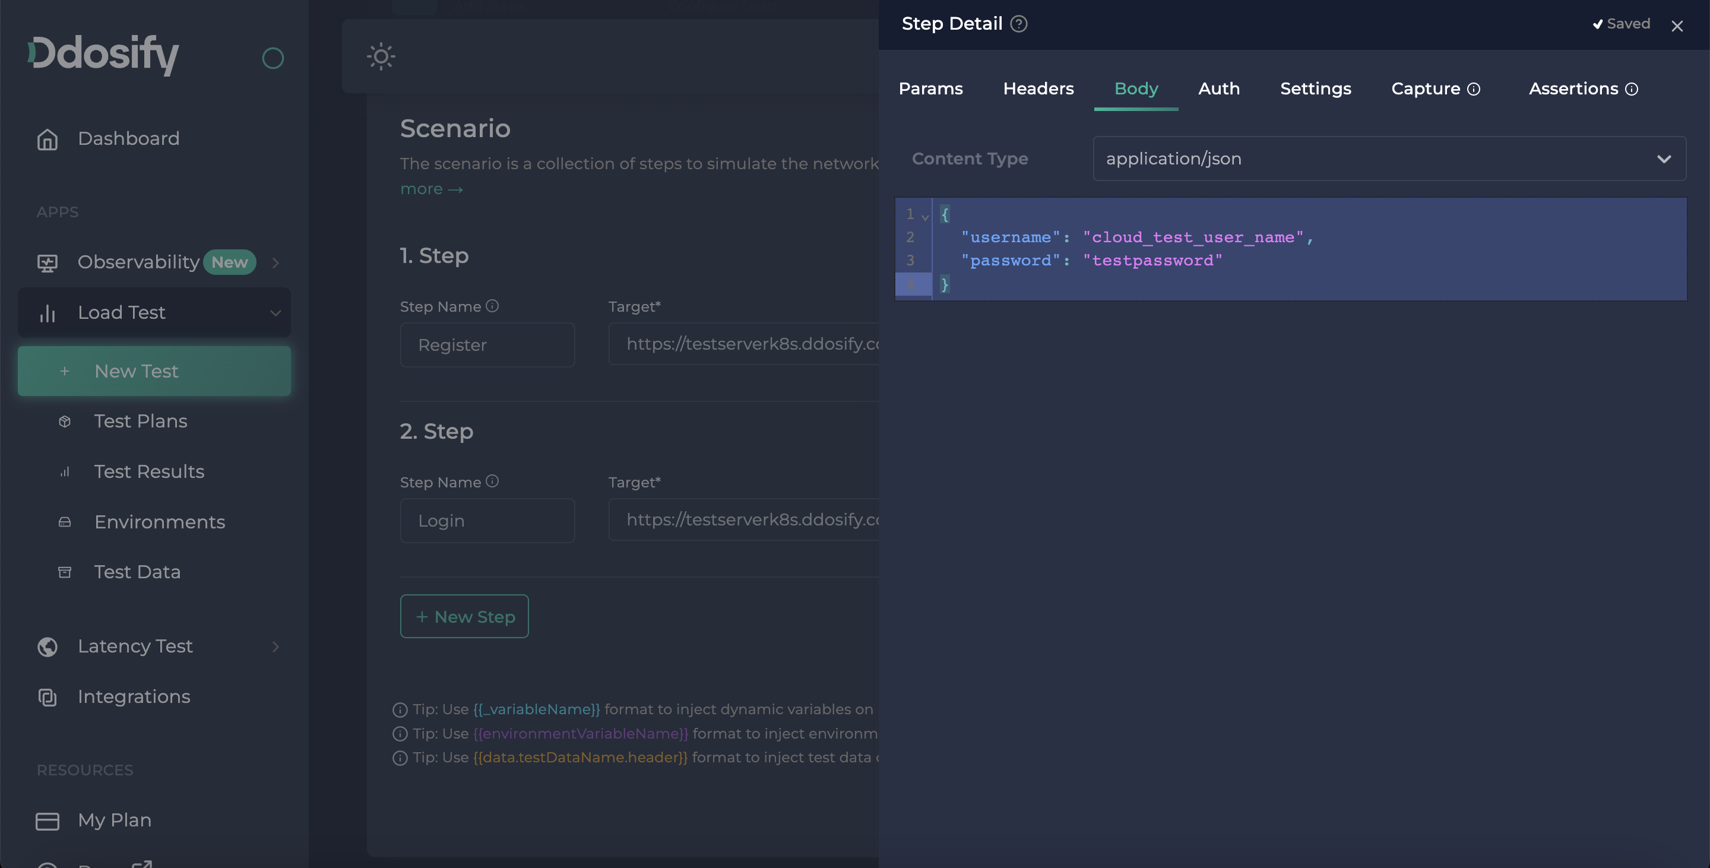This screenshot has width=1710, height=868.
Task: Open the Auth tab
Action: [x=1218, y=89]
